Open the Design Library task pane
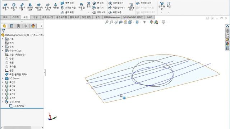This screenshot has height=129, width=230. (227, 31)
